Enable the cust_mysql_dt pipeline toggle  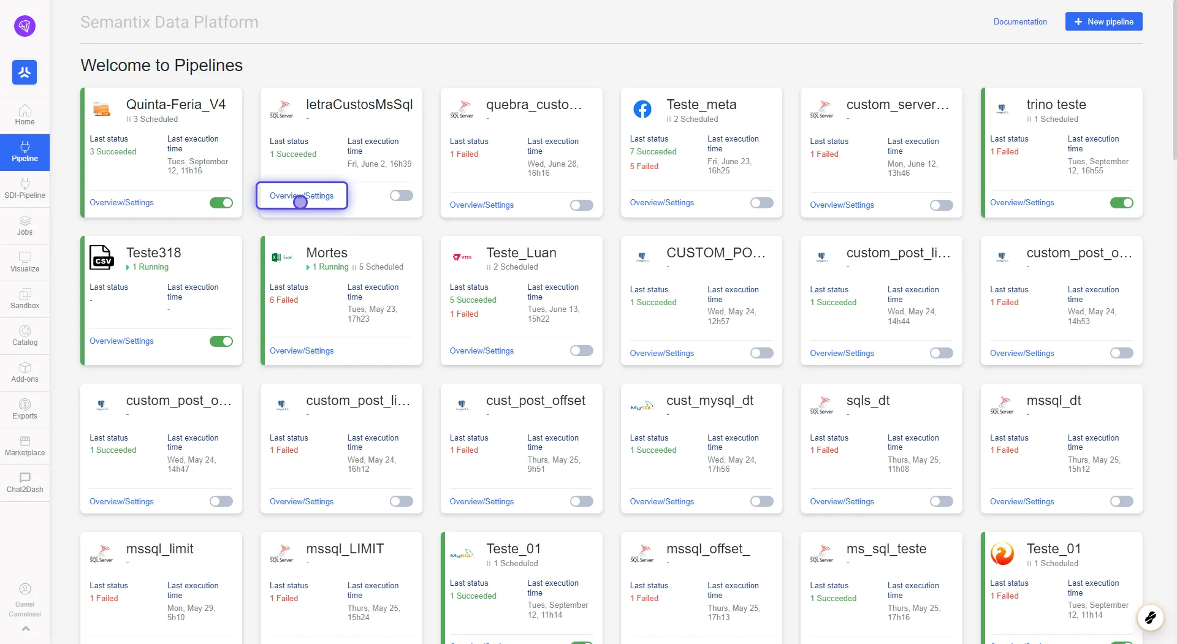tap(762, 501)
